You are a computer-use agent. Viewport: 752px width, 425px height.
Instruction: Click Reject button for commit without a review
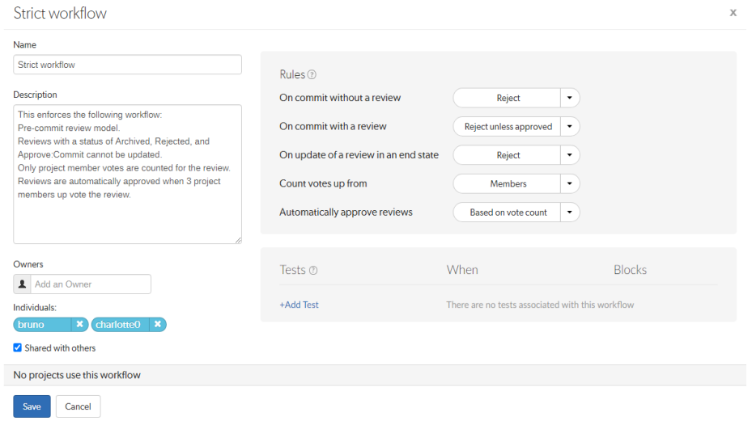(507, 98)
